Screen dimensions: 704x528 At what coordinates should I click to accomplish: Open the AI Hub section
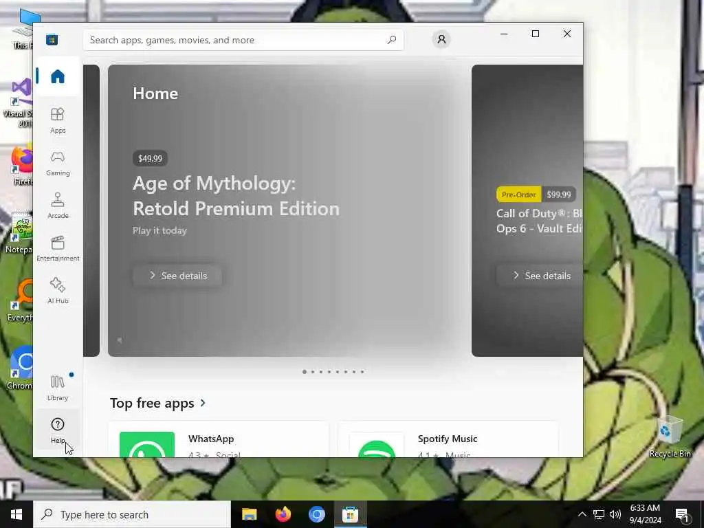[x=58, y=291]
